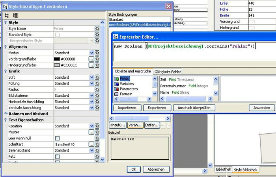The height and width of the screenshot is (177, 276).
Task: Open the Horizontale Ausrichtung dropdown
Action: [91, 102]
